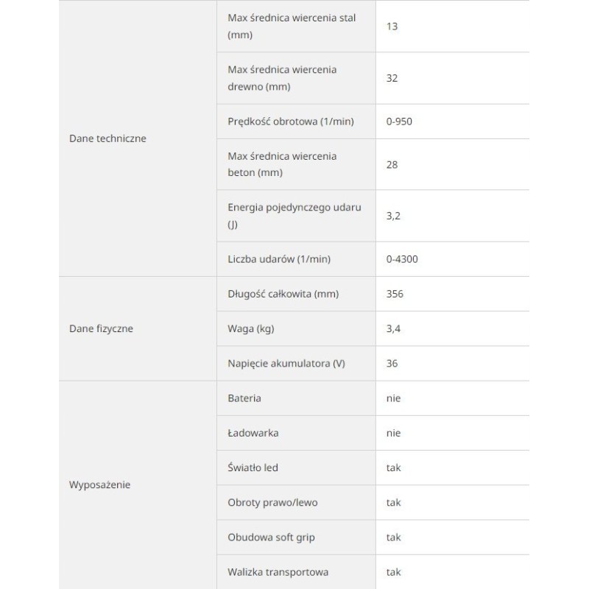Image resolution: width=589 pixels, height=589 pixels.
Task: Click the 'Walizka transportowa' row label
Action: pyautogui.click(x=278, y=572)
